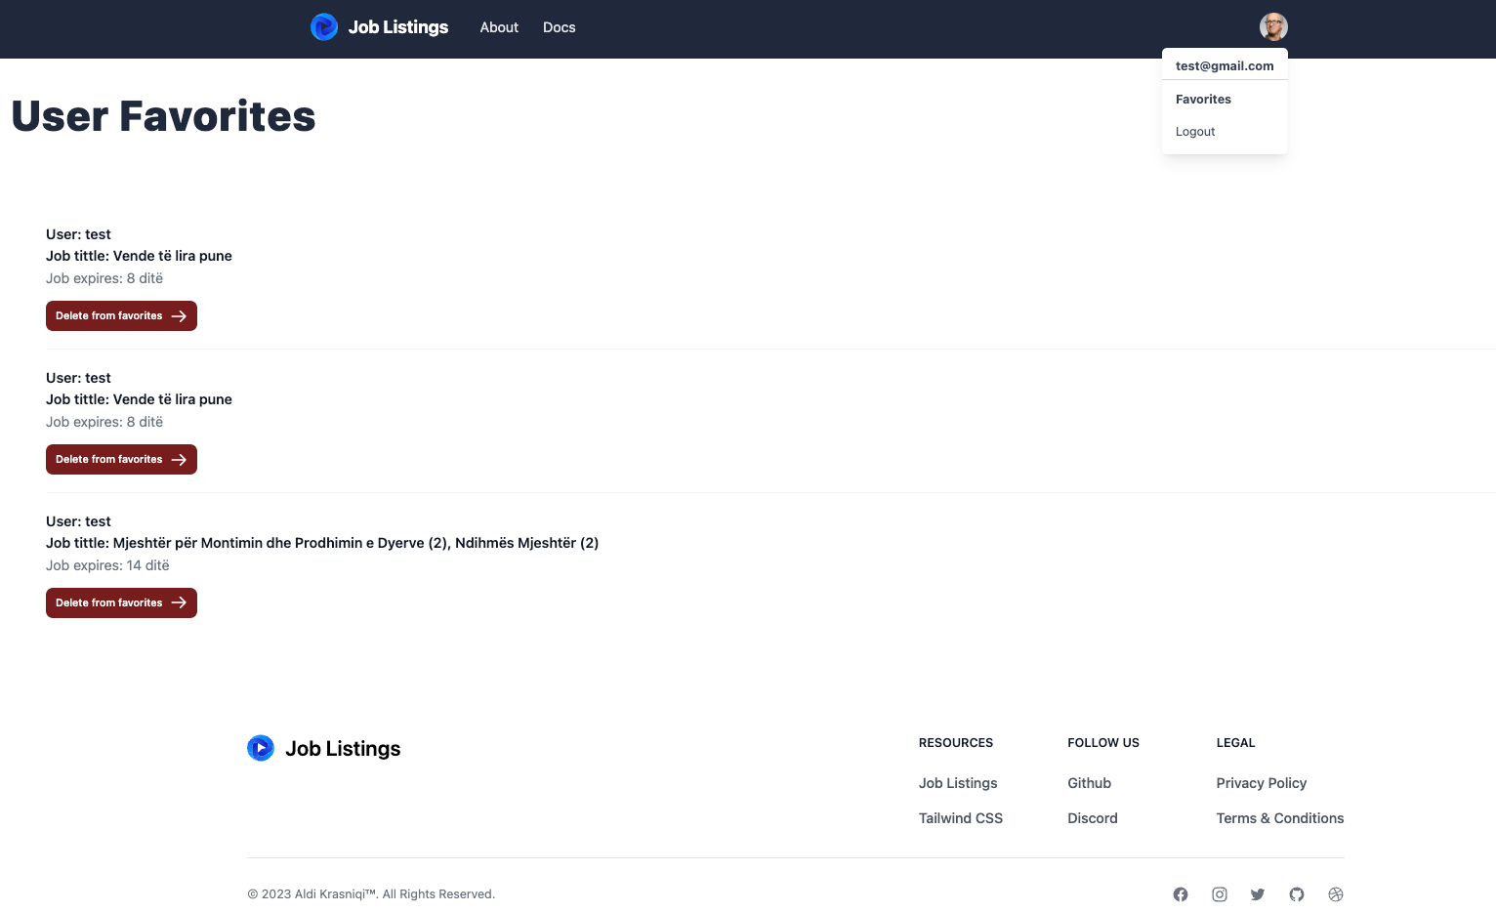Delete second Vende të lira pune favorite
1496x912 pixels.
121,460
